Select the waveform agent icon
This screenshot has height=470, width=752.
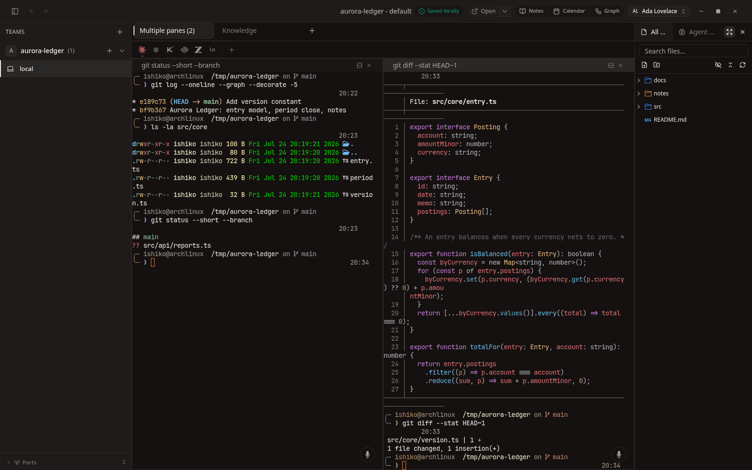click(184, 49)
